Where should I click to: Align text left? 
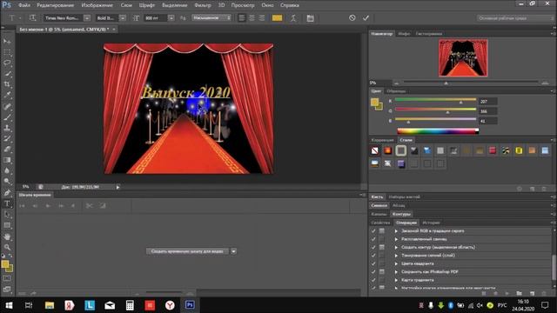pyautogui.click(x=242, y=17)
